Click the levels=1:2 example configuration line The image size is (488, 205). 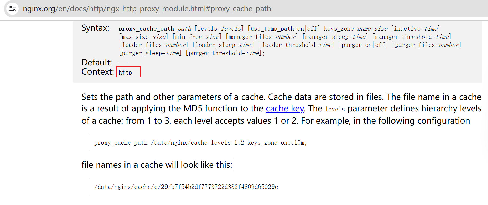tap(200, 143)
